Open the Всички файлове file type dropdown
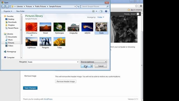 (94, 62)
